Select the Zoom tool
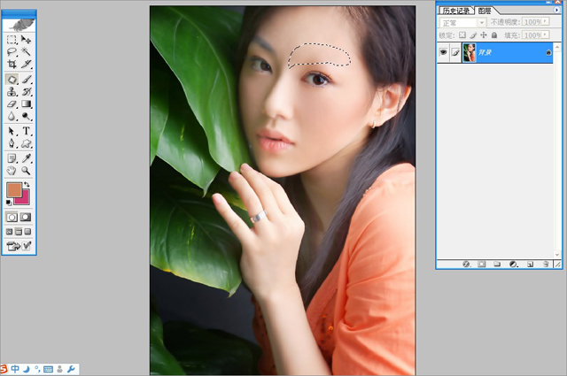The width and height of the screenshot is (567, 376). (26, 171)
